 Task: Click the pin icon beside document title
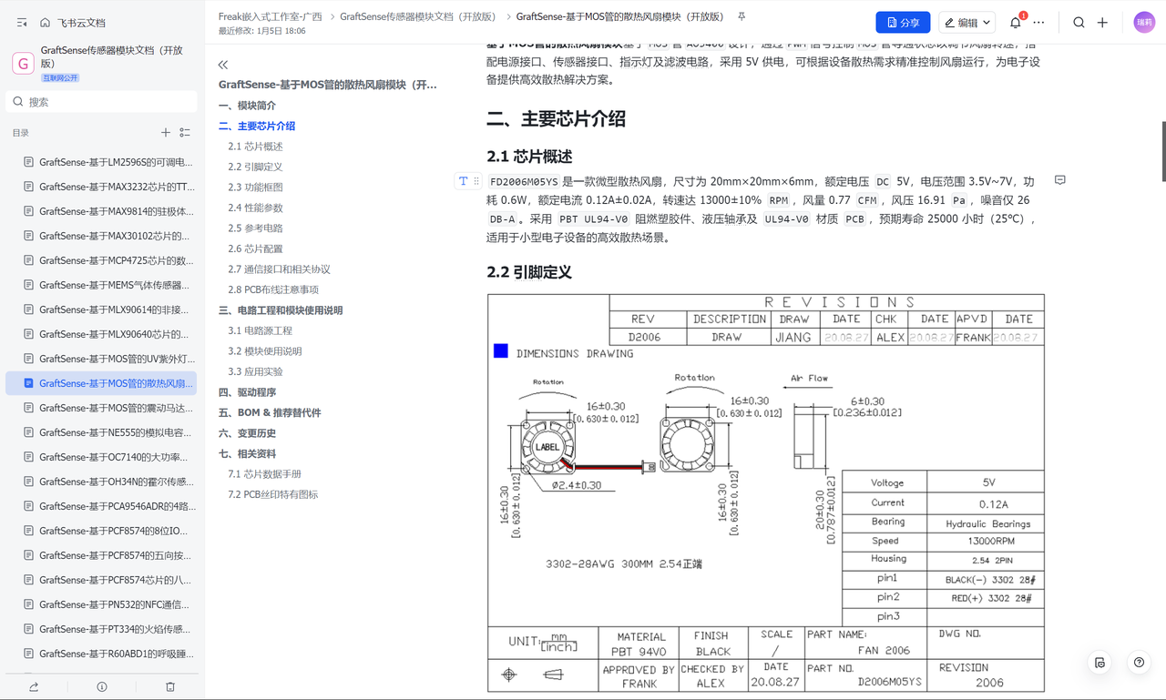point(742,16)
